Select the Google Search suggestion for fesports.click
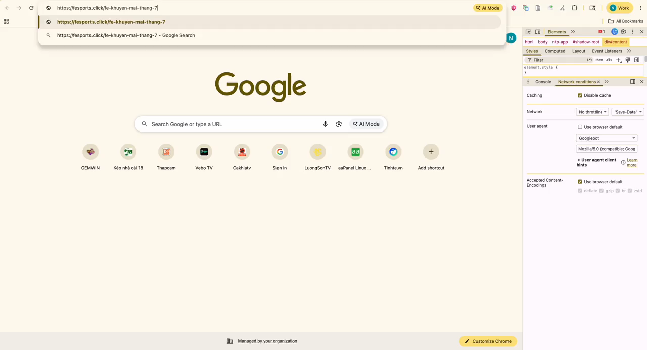 point(270,35)
